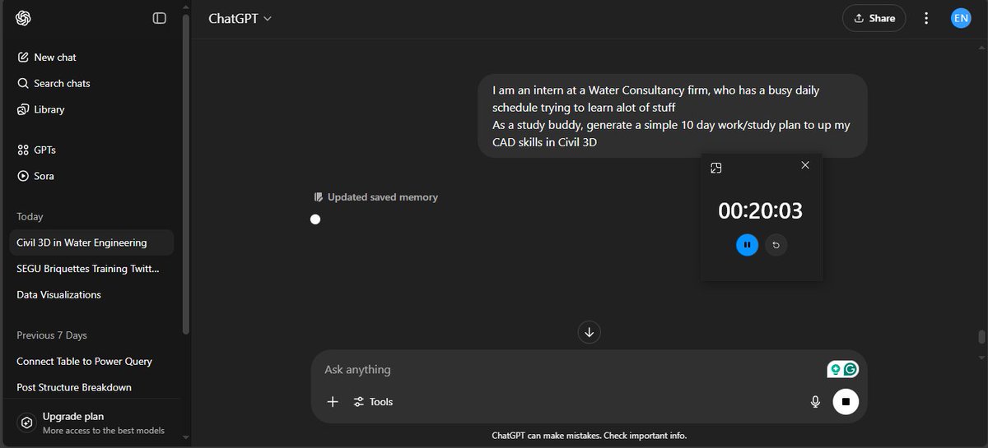The image size is (988, 448).
Task: Click the Grammarly extension icon
Action: 851,370
